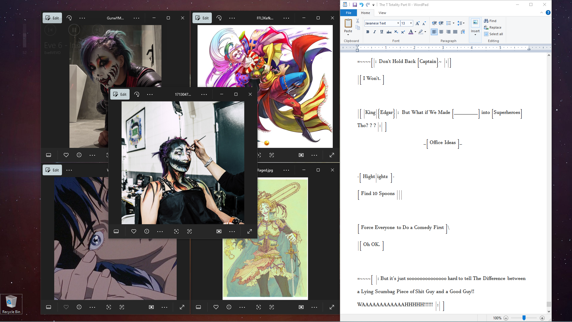Screen dimensions: 572x322
Task: Shrink font size with smaller A icon
Action: tap(424, 23)
